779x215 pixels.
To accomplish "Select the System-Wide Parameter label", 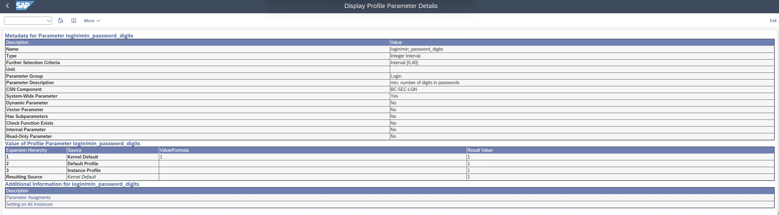I will tap(32, 96).
